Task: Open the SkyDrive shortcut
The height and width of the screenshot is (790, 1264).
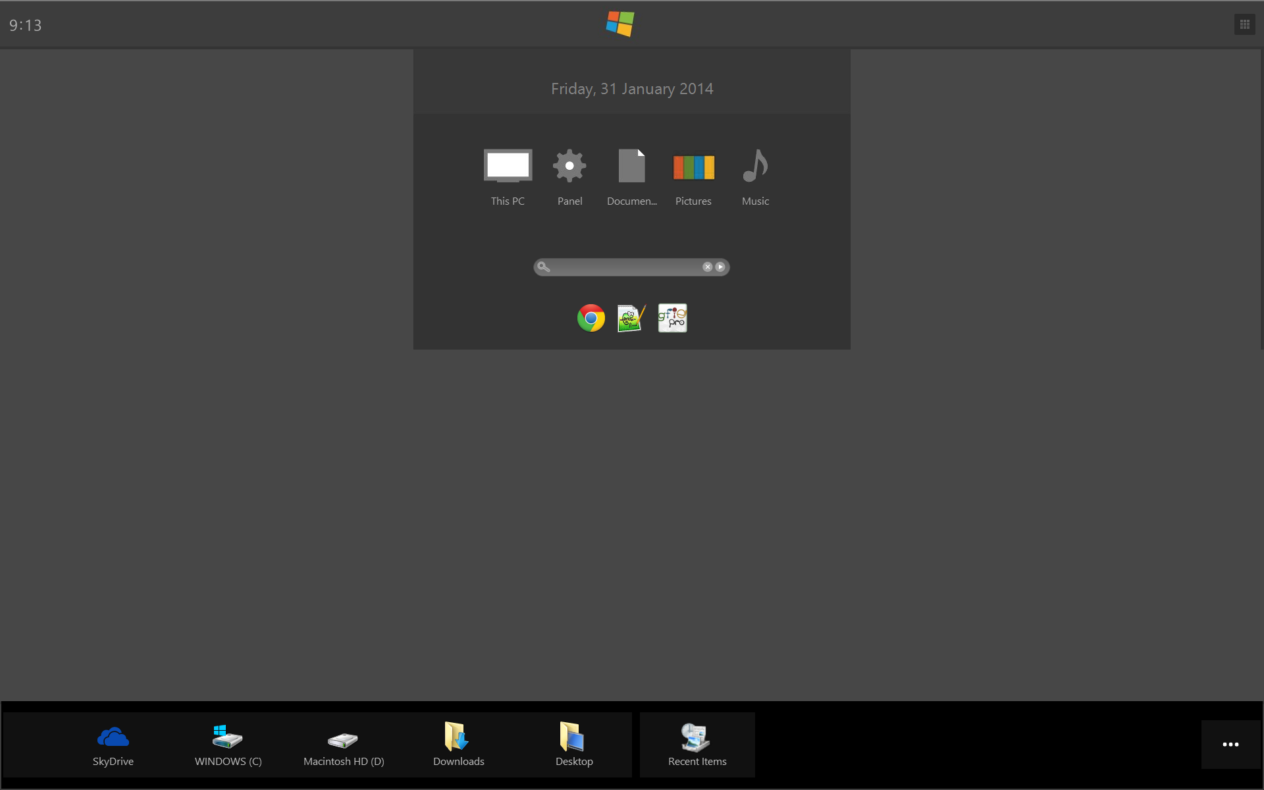Action: 113,745
